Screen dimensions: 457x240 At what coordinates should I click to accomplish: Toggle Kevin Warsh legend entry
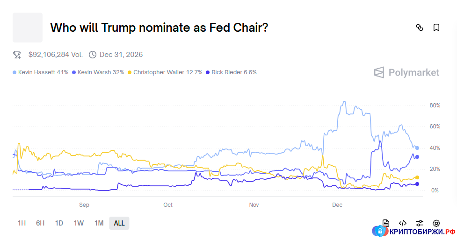point(98,72)
